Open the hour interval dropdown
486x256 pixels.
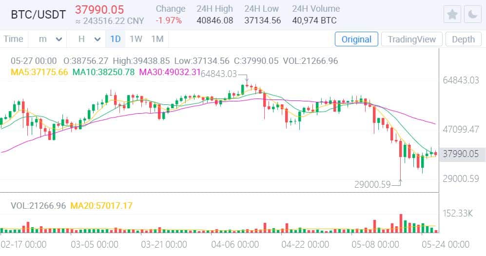click(90, 39)
